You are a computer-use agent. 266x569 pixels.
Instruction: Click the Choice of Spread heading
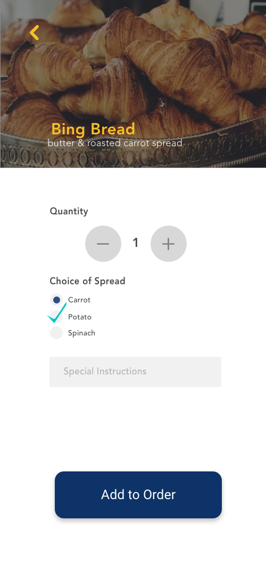pos(87,281)
